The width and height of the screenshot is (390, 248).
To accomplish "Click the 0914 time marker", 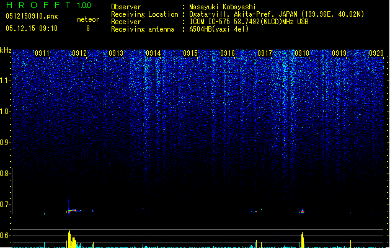I will pos(153,53).
